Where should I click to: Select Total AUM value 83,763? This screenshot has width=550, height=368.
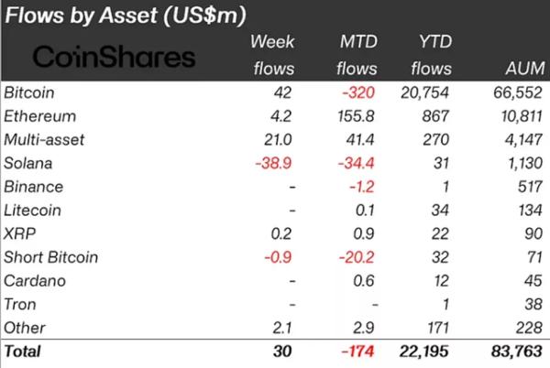[x=517, y=352]
